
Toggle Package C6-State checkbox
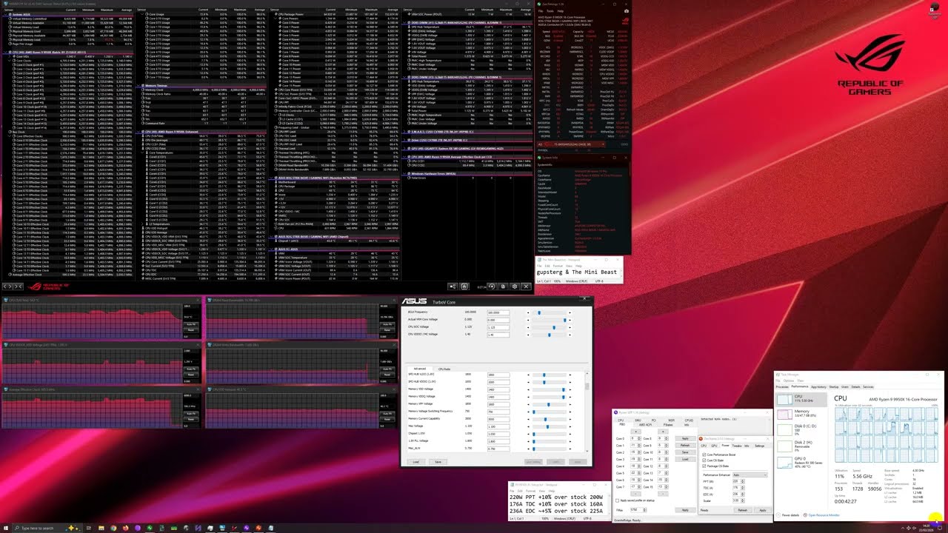(x=704, y=466)
